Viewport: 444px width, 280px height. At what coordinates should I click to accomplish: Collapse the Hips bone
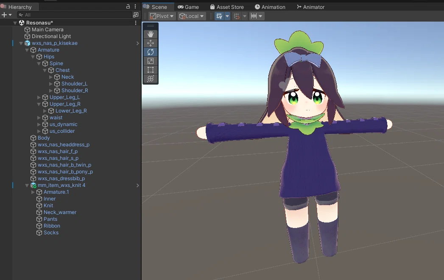tap(33, 57)
